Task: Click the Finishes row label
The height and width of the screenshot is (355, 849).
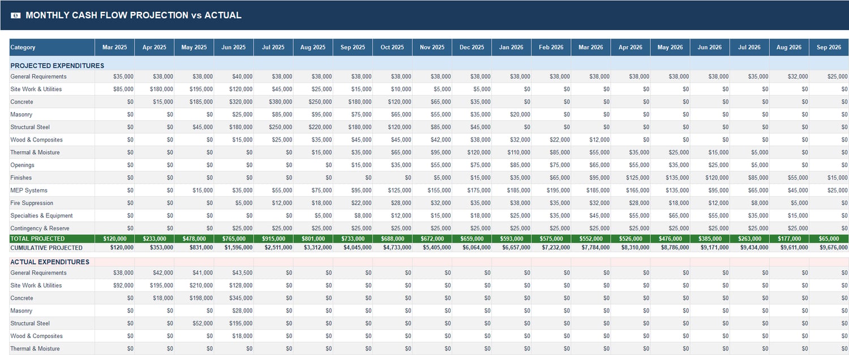Action: click(21, 178)
